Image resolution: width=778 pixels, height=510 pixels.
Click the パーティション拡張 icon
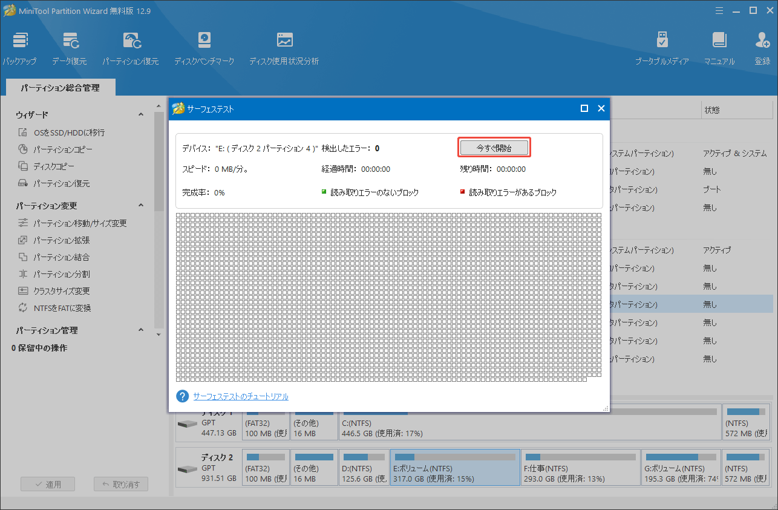click(23, 240)
